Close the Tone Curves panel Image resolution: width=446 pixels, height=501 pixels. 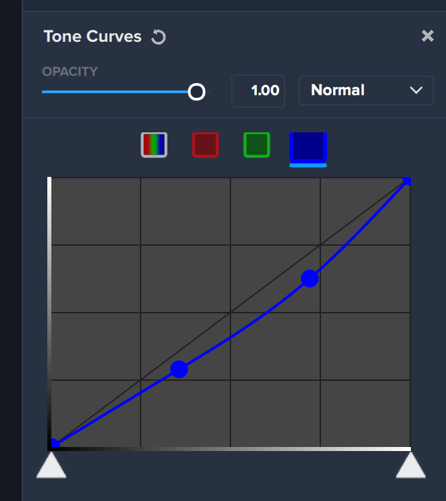point(428,36)
